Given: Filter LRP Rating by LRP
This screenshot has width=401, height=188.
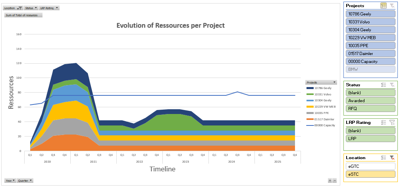Looking at the screenshot, I should click(x=370, y=139).
